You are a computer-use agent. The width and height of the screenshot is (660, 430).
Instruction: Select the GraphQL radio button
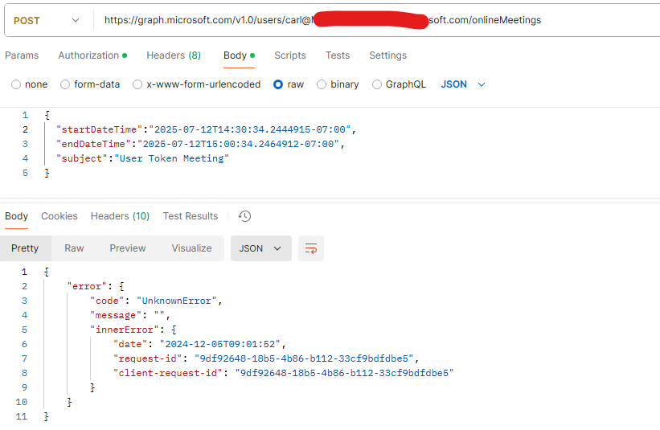377,84
